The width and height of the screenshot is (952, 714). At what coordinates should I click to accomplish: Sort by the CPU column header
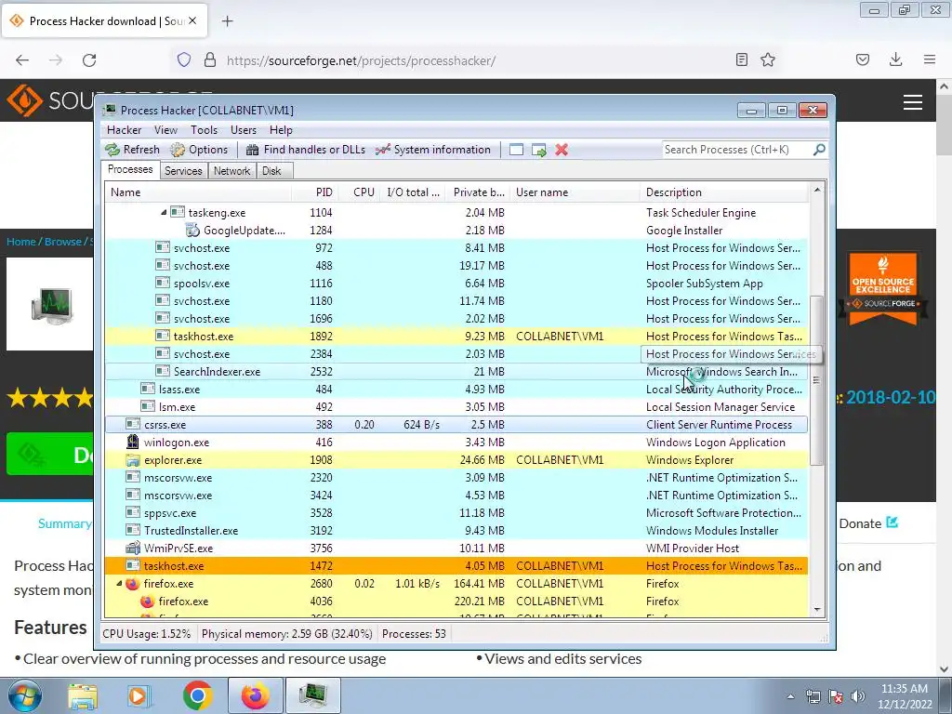[x=359, y=192]
